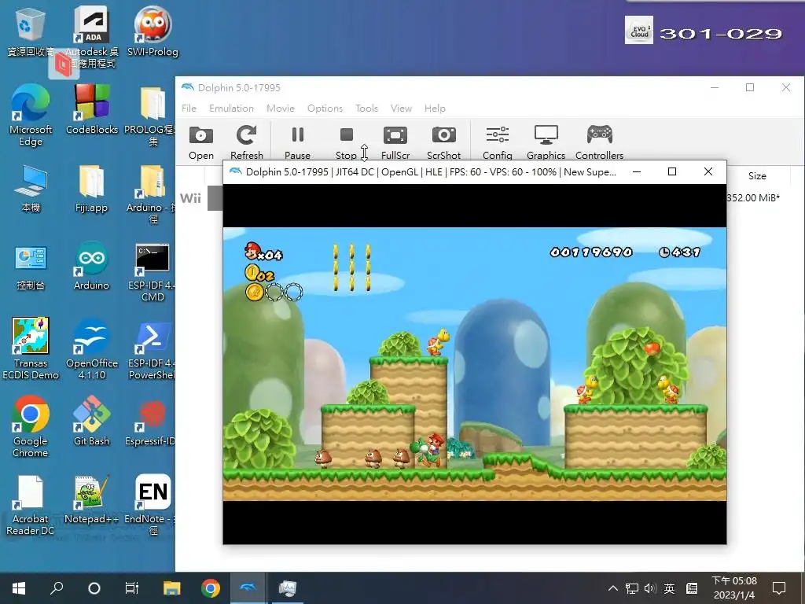Open the View menu
This screenshot has width=805, height=604.
[401, 109]
